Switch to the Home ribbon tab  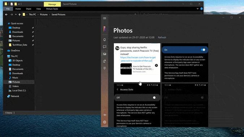[18, 9]
